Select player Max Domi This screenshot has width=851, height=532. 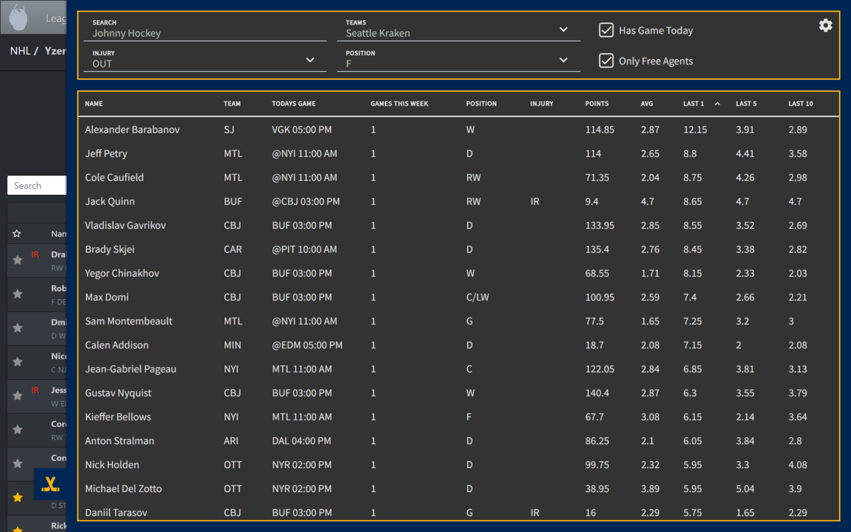(x=107, y=297)
